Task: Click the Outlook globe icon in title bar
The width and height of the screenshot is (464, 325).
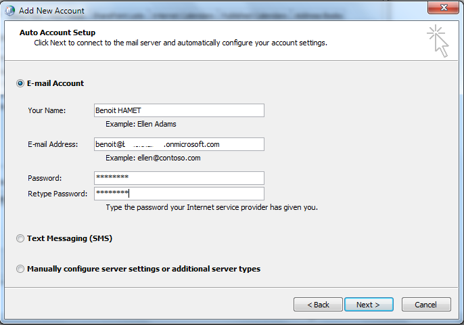Action: 9,11
